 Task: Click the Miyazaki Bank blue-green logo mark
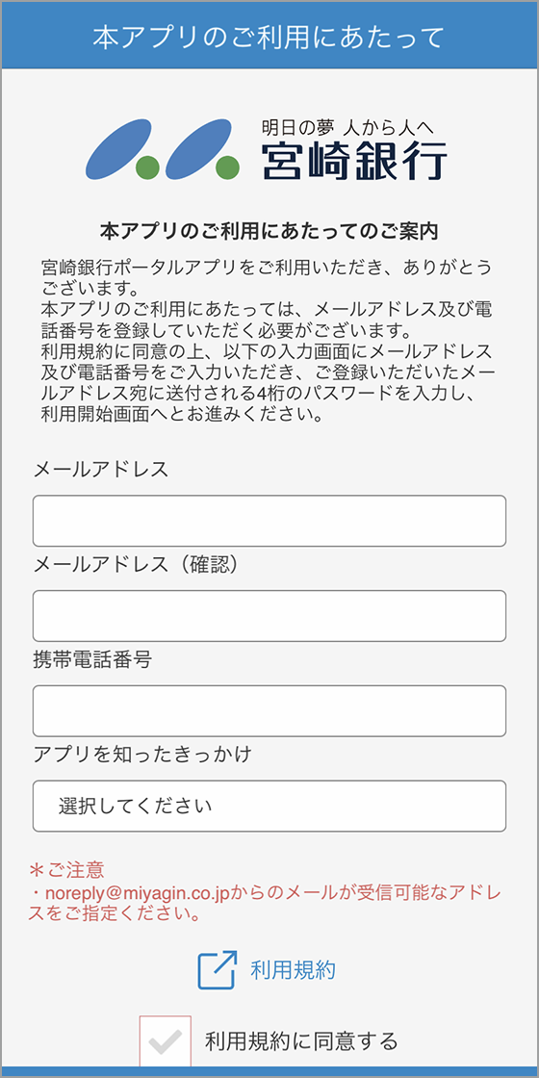tap(163, 150)
